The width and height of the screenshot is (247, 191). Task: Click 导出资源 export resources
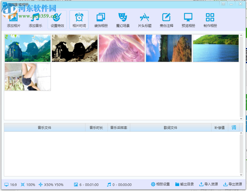233,184
